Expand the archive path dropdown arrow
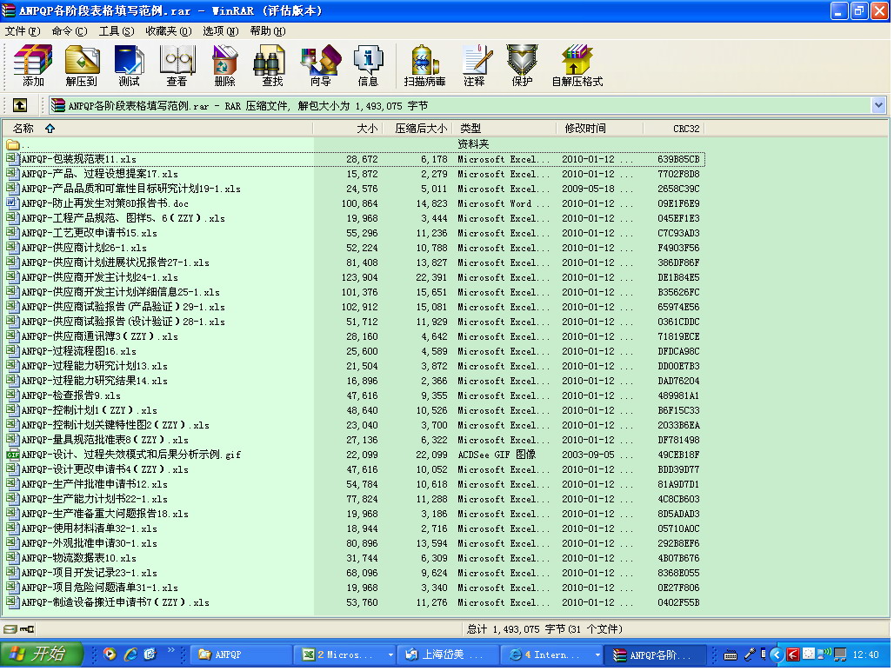894x671 pixels. (878, 105)
